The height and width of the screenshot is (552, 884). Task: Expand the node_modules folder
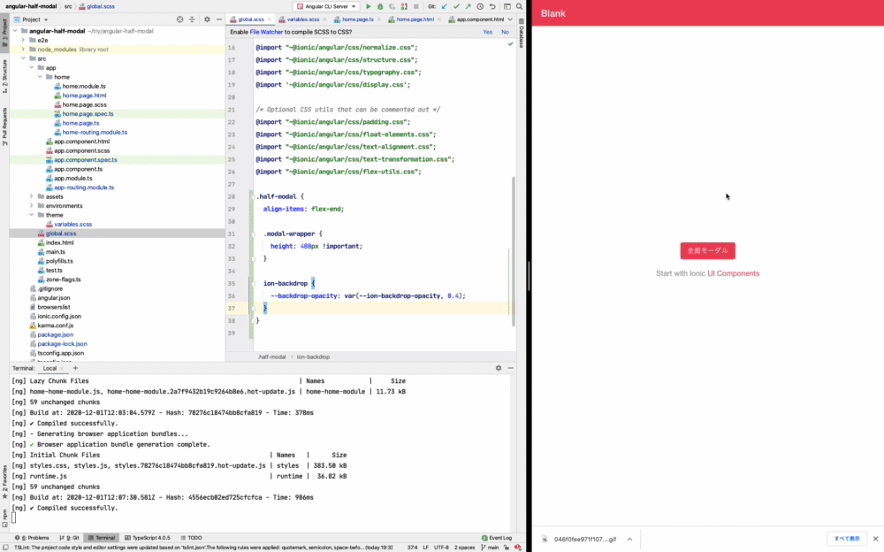[x=23, y=50]
